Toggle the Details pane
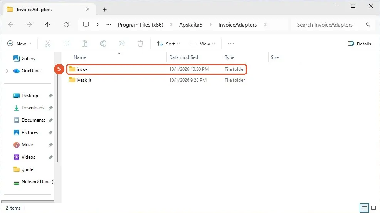Screen dimensions: 380x213 pyautogui.click(x=359, y=44)
